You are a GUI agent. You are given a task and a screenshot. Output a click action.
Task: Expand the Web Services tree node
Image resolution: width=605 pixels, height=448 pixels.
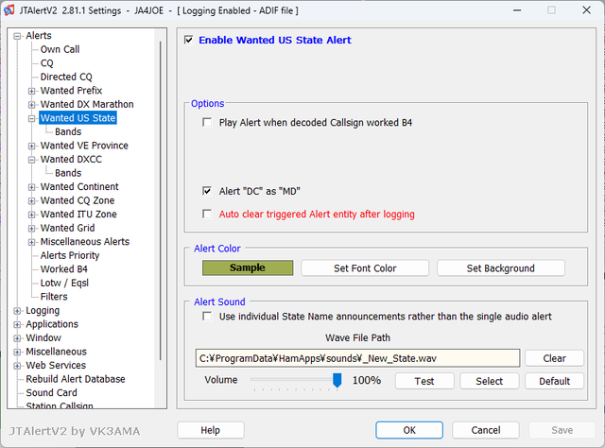point(17,366)
